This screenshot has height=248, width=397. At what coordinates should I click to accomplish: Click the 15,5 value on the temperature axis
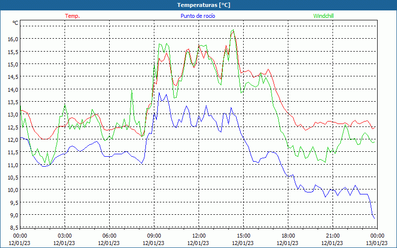pos(14,52)
